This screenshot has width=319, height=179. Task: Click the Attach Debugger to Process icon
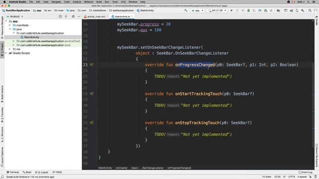point(266,10)
